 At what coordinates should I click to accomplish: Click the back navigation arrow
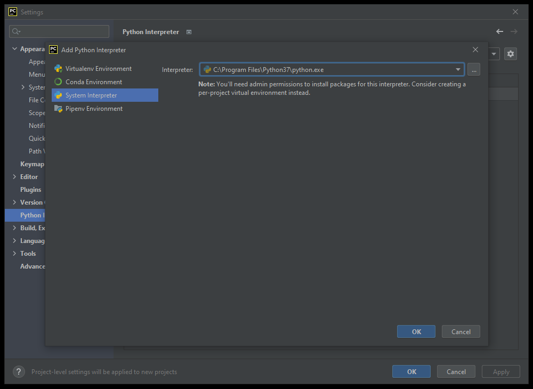tap(499, 31)
